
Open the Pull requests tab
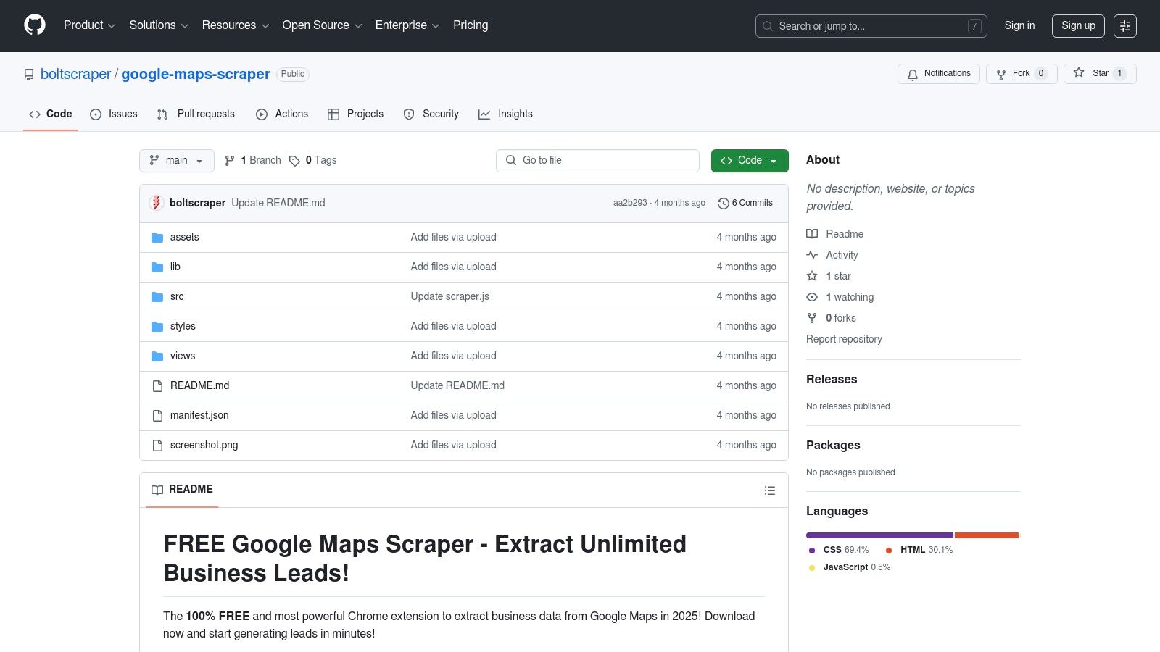point(196,114)
